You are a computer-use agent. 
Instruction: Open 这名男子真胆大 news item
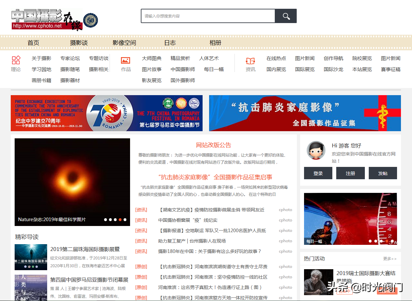pyautogui.click(x=210, y=287)
